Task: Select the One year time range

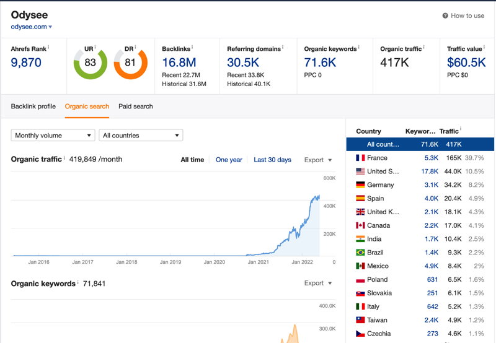Action: coord(229,160)
